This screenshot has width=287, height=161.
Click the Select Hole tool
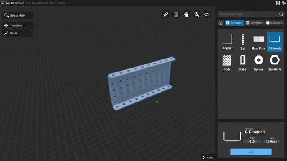click(x=17, y=15)
